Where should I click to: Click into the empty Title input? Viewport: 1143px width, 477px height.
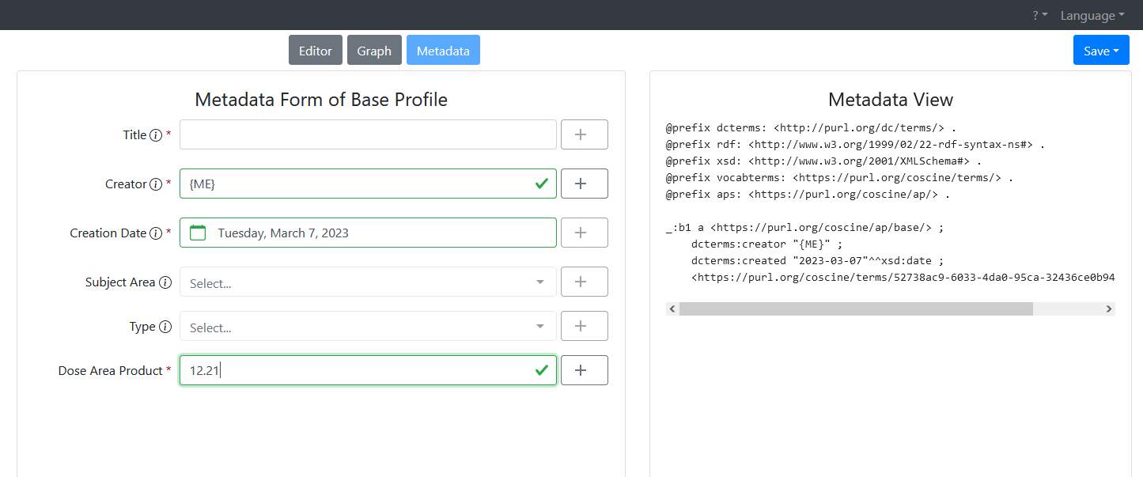[x=368, y=134]
